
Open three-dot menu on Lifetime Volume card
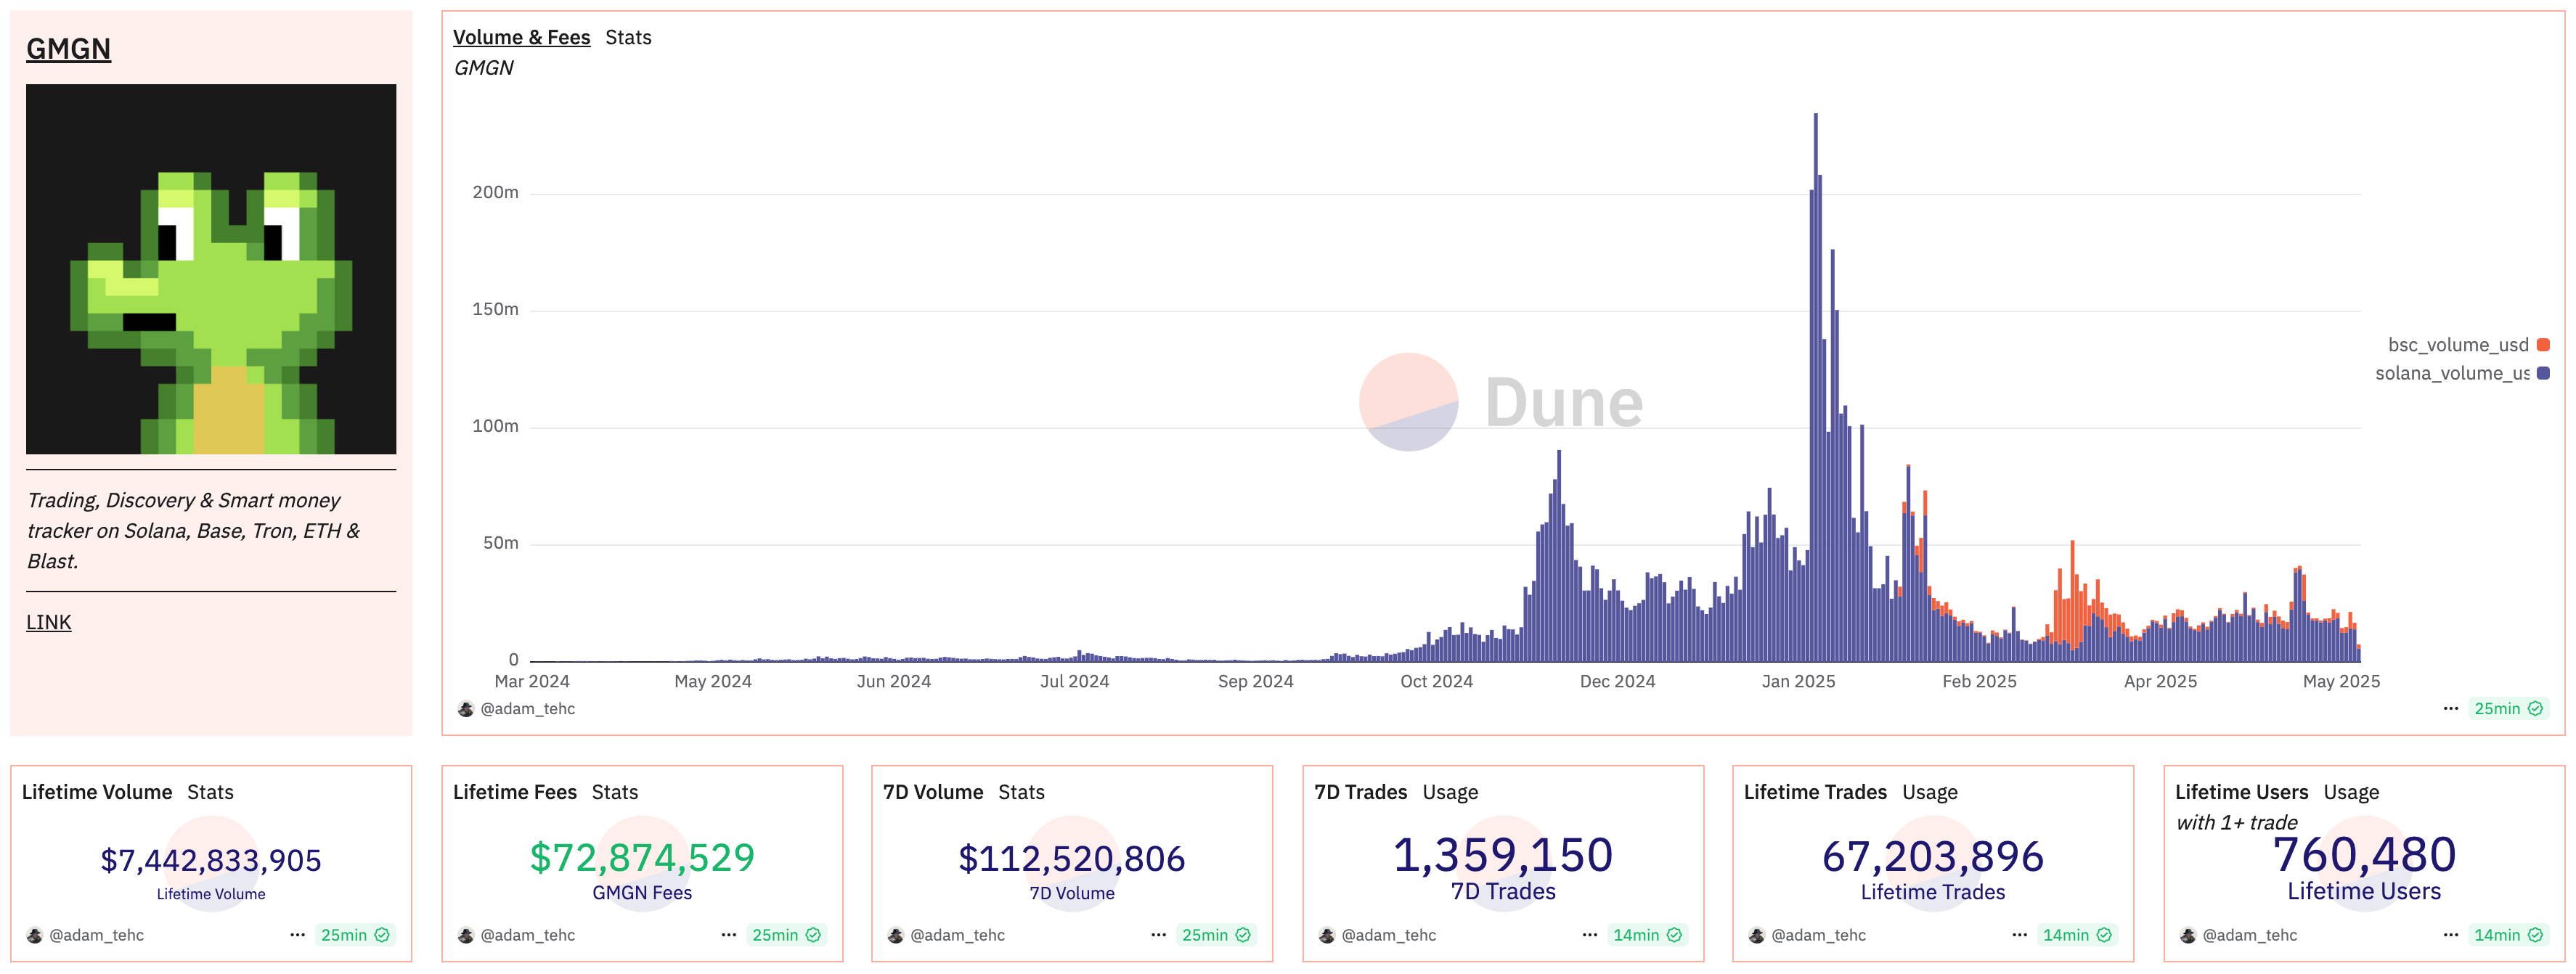coord(297,936)
